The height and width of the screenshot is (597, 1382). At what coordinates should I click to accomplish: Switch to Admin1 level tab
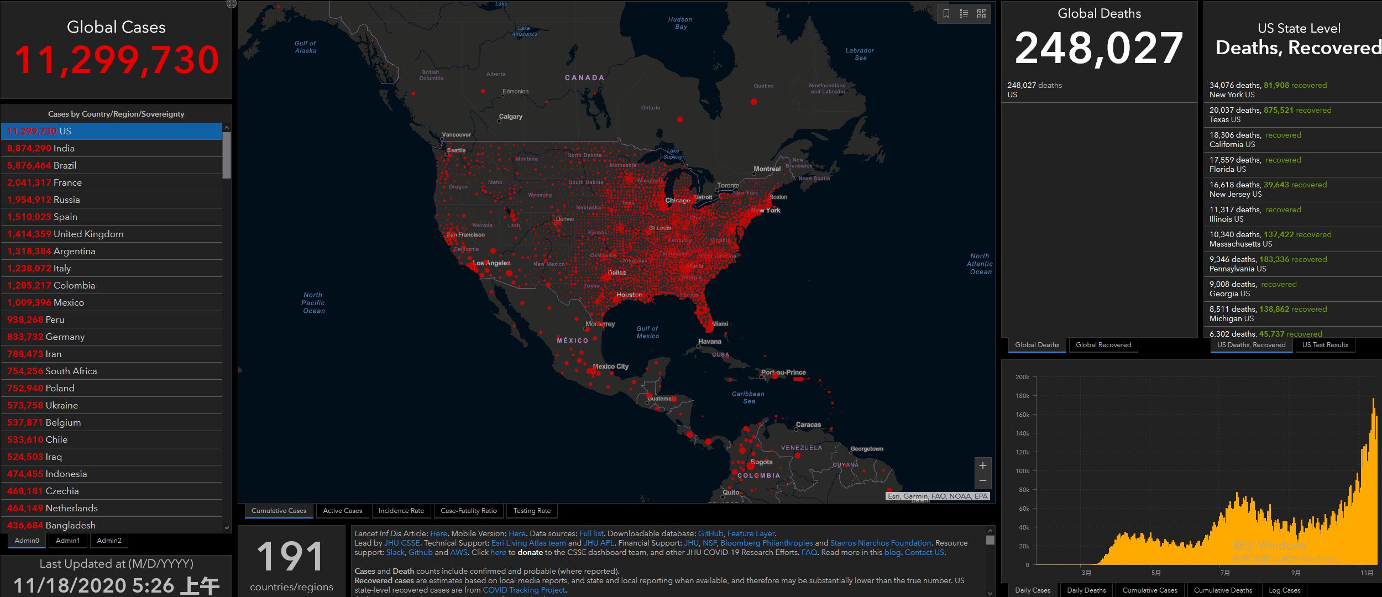(67, 540)
